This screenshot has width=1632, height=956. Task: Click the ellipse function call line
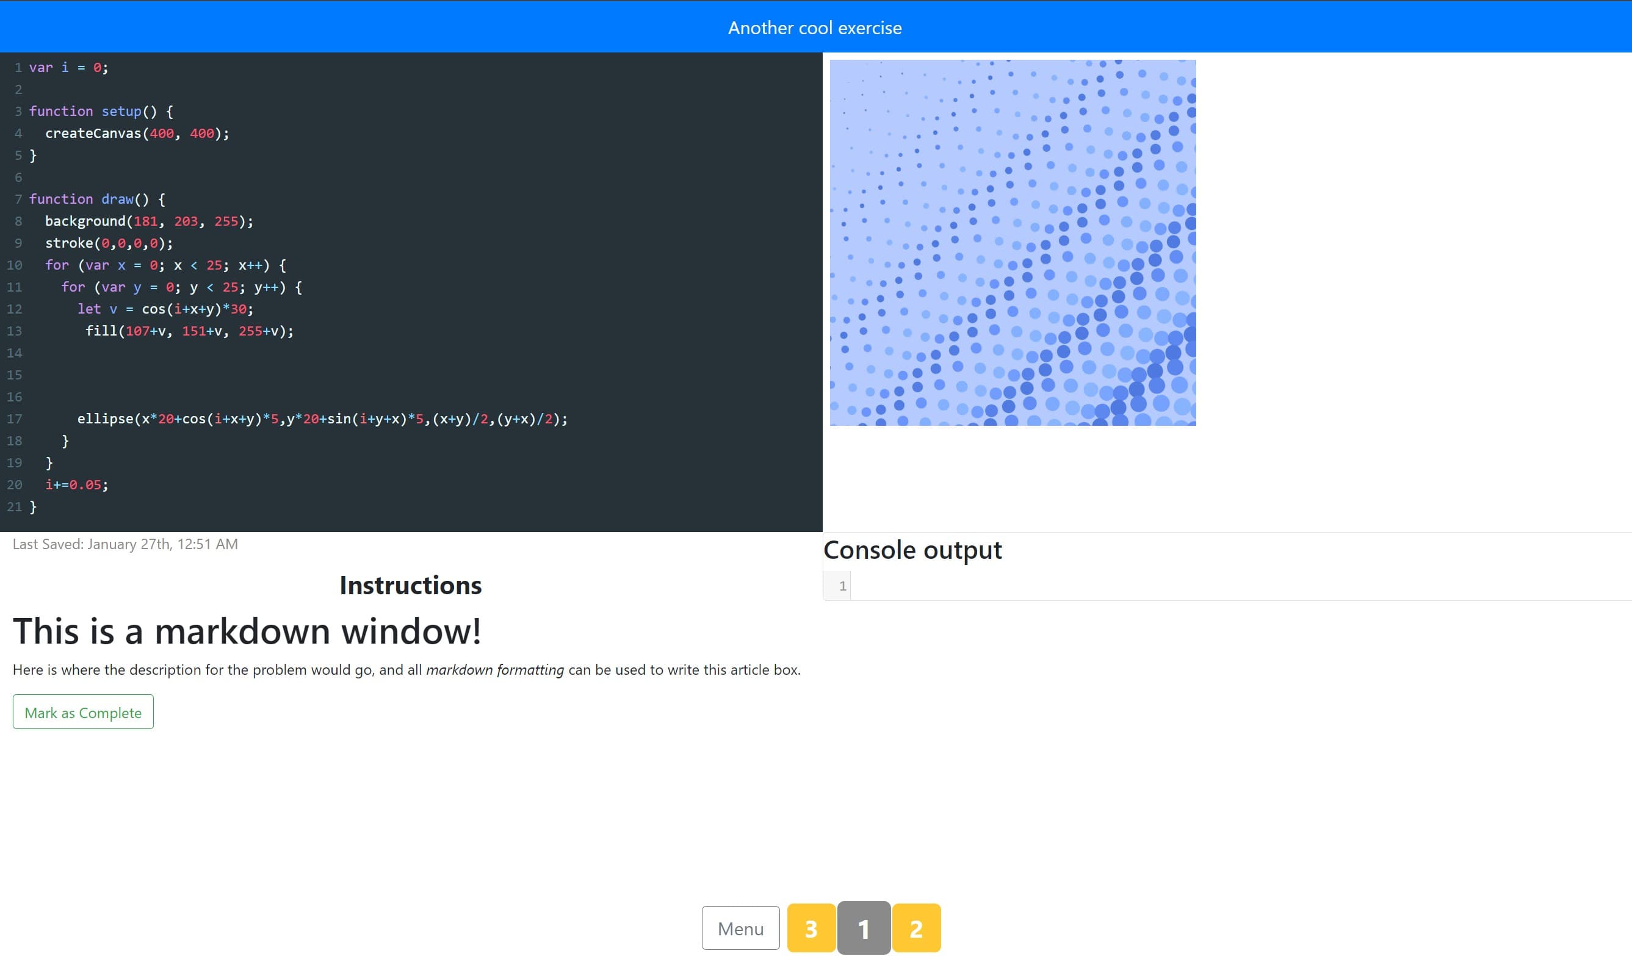pos(322,419)
